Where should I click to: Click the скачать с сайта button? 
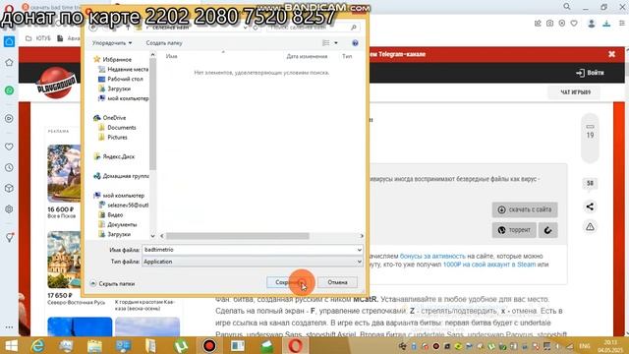pyautogui.click(x=525, y=209)
